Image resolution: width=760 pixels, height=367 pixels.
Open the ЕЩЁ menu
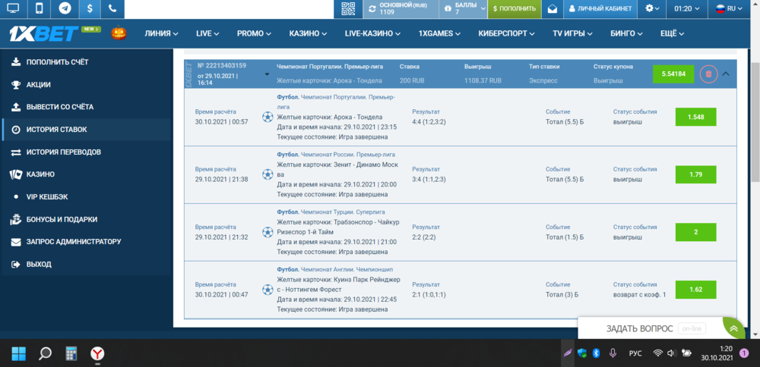pos(673,34)
